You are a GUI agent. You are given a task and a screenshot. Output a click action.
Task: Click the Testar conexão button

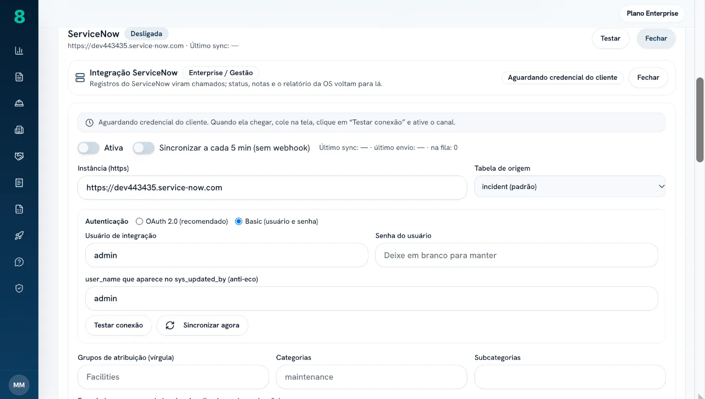click(x=118, y=325)
